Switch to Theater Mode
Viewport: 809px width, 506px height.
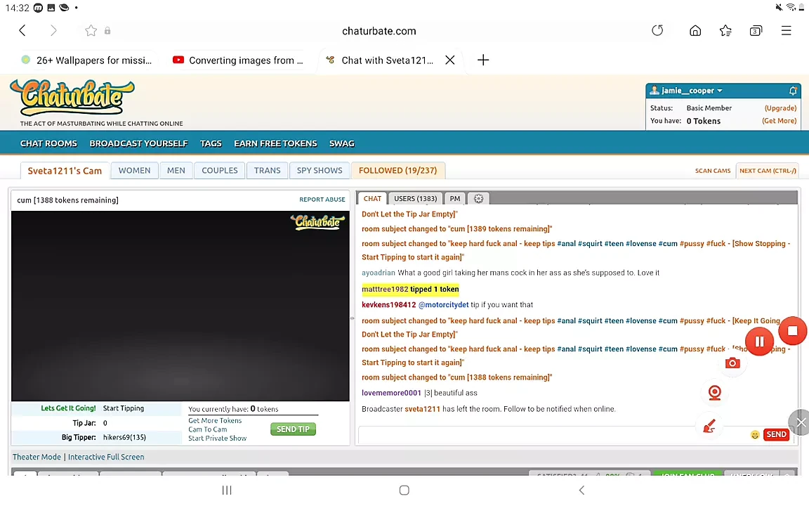point(37,457)
